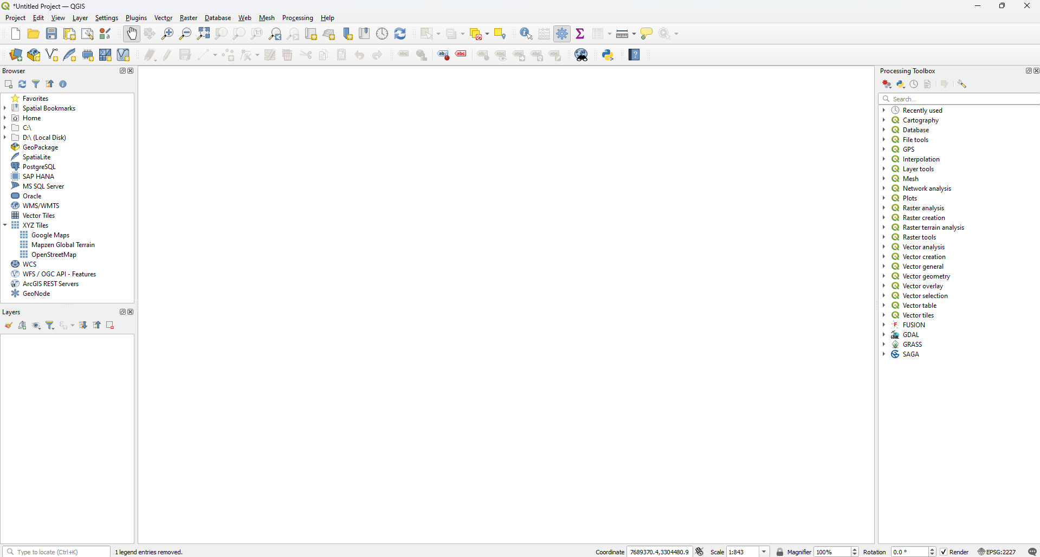
Task: Refresh the Browser panel
Action: tap(22, 84)
